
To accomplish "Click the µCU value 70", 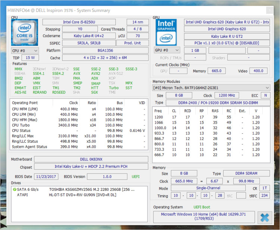I will (138, 36).
